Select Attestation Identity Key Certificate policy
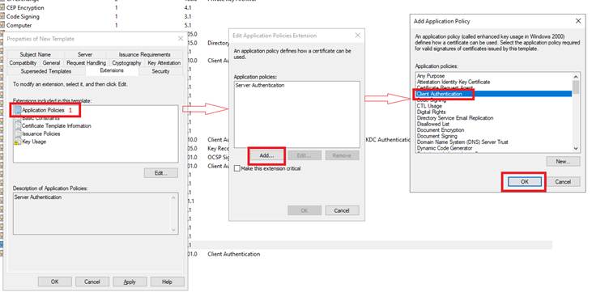This screenshot has height=305, width=609. [454, 82]
